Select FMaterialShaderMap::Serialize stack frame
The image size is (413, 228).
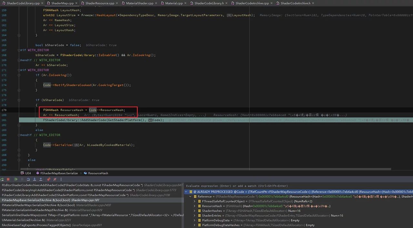coord(92,205)
